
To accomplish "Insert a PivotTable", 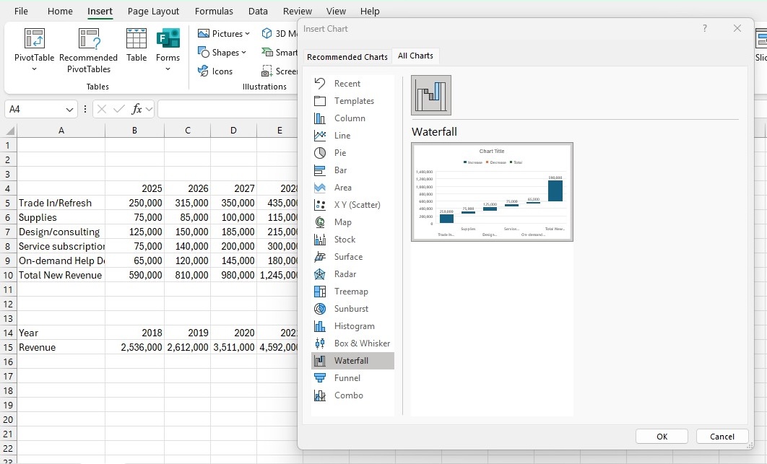I will (33, 48).
